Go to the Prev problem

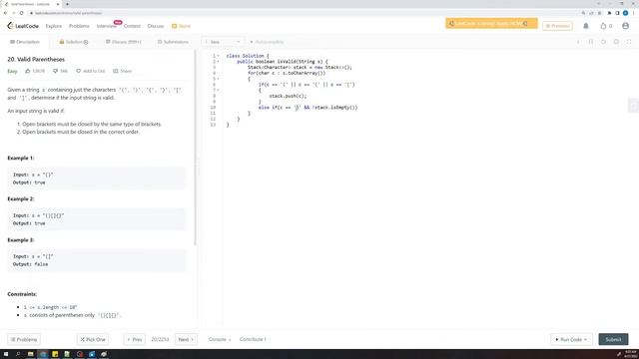[134, 339]
